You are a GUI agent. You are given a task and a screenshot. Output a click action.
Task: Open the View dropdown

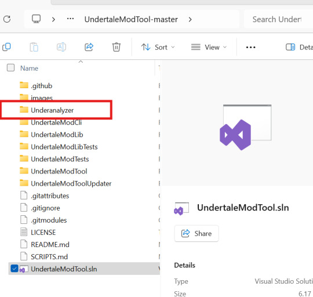[209, 48]
